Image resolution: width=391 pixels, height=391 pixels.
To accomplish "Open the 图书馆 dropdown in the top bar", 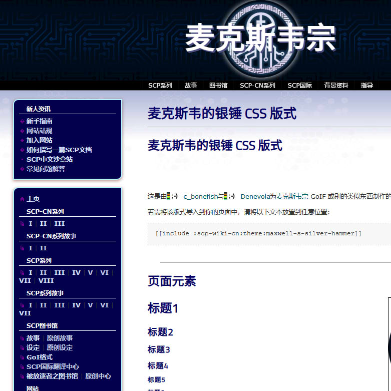I will click(x=218, y=86).
